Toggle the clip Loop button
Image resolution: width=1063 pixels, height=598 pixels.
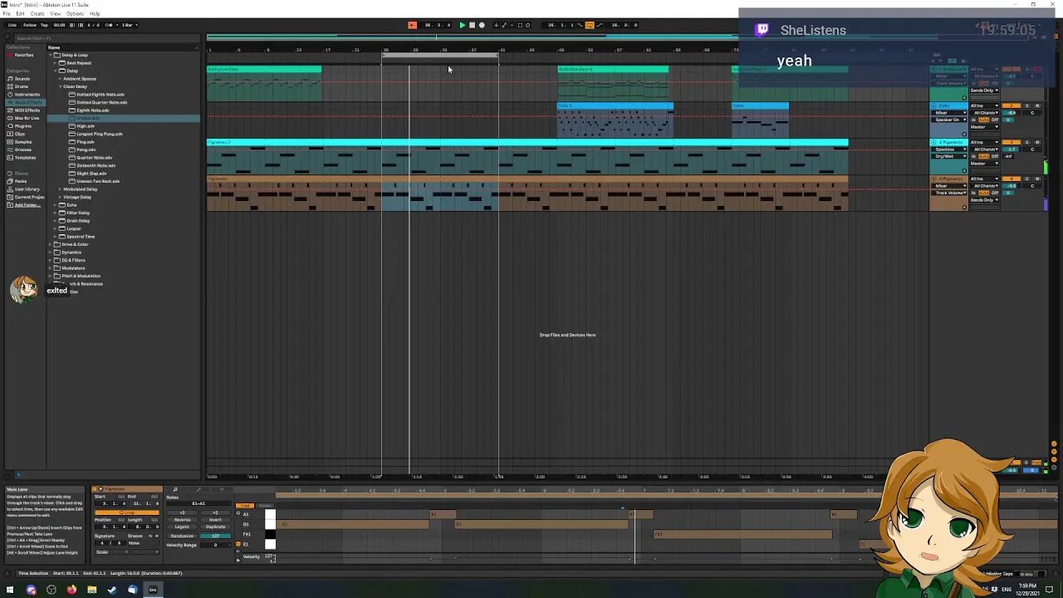127,512
